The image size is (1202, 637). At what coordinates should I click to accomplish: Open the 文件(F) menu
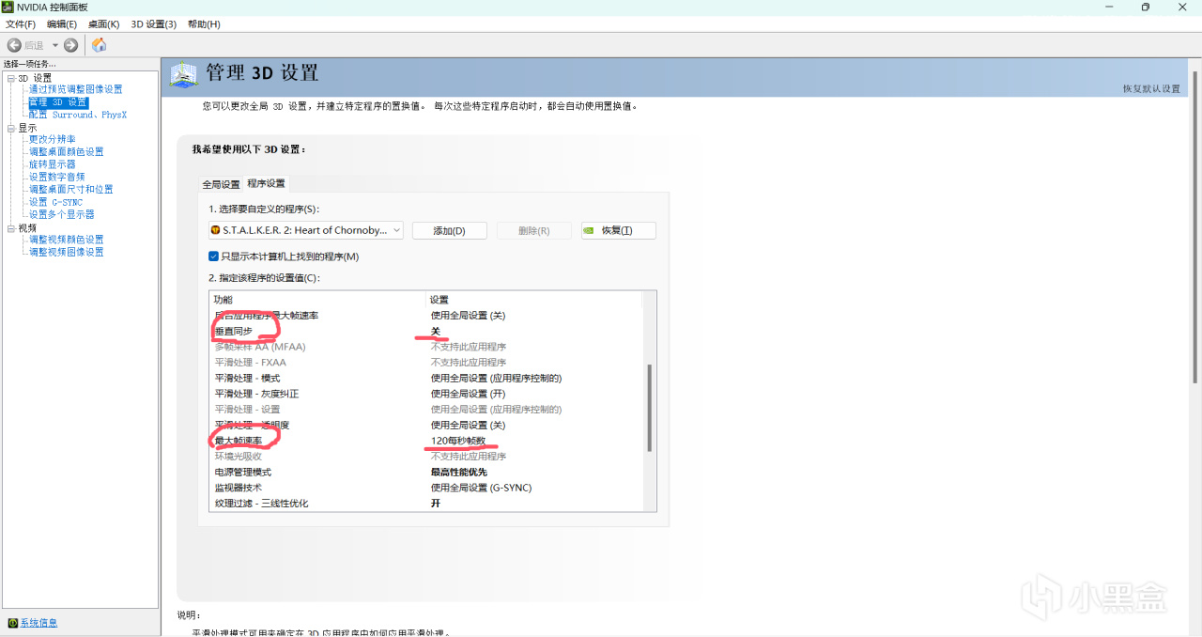point(21,23)
